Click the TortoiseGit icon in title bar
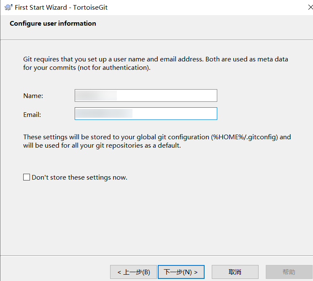This screenshot has height=281, width=313. [x=8, y=8]
